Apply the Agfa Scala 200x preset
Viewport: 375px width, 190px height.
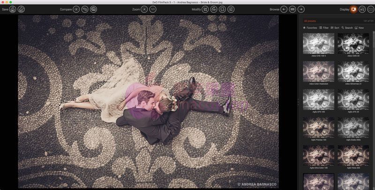pyautogui.click(x=353, y=127)
